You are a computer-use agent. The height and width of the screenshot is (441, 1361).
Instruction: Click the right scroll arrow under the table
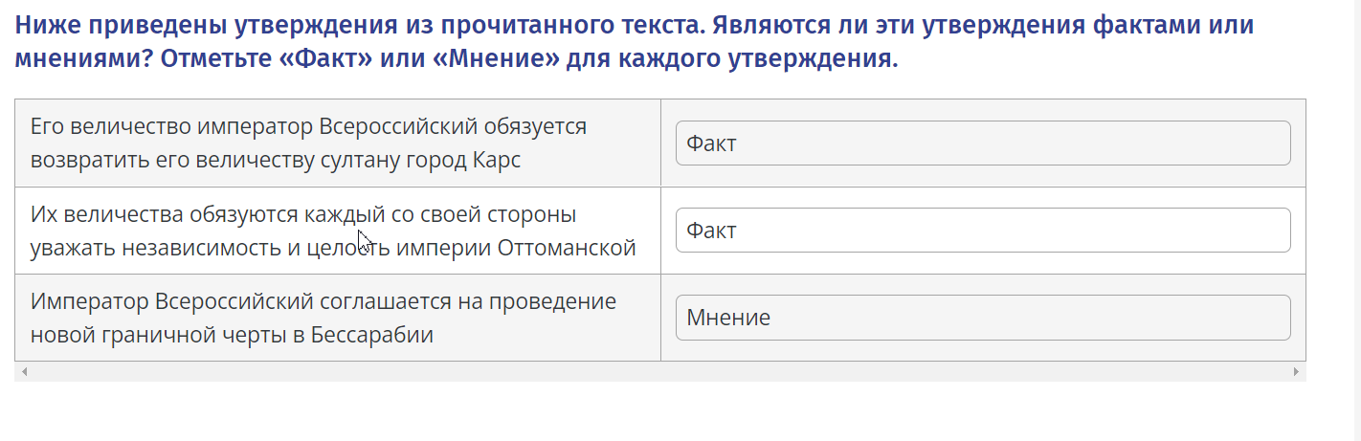[1296, 371]
